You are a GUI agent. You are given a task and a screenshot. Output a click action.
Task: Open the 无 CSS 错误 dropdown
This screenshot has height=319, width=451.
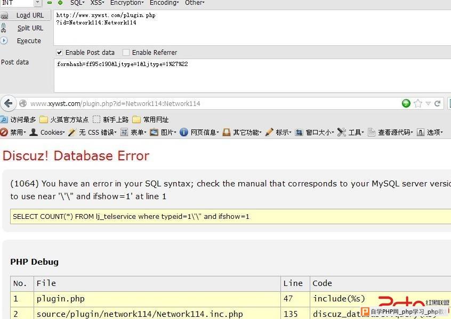[98, 132]
